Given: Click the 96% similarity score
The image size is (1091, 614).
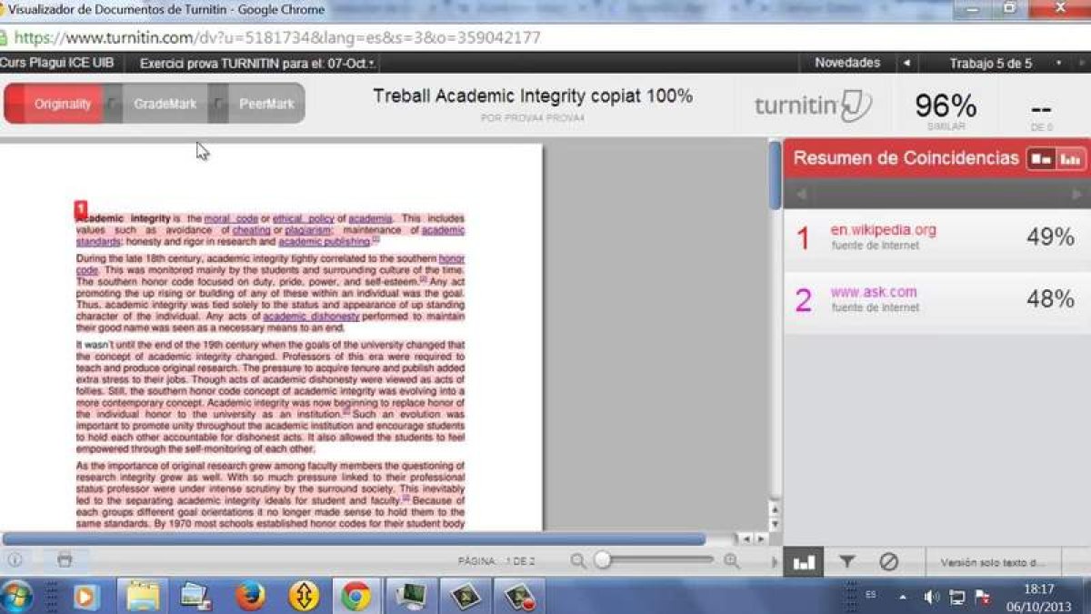Looking at the screenshot, I should [946, 106].
